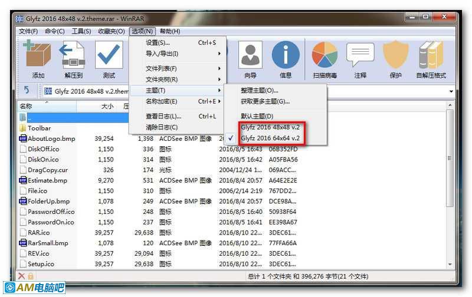This screenshot has width=472, height=297.
Task: Click the Estimate.bmp file icon
Action: tap(22, 180)
